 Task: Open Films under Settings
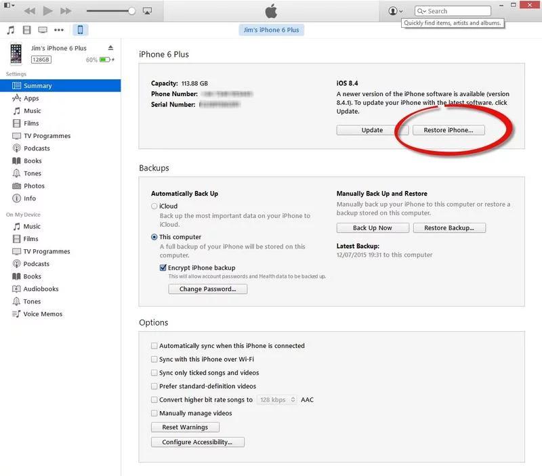(60, 123)
